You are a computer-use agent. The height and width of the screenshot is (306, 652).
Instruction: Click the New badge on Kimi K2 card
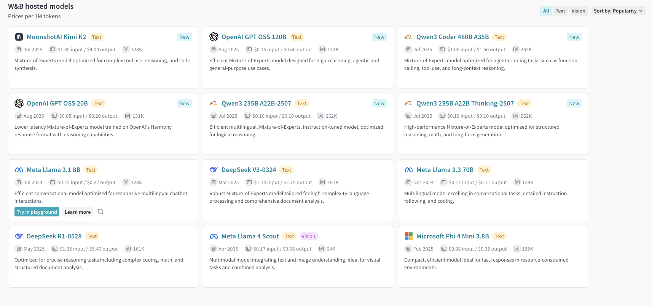coord(185,37)
